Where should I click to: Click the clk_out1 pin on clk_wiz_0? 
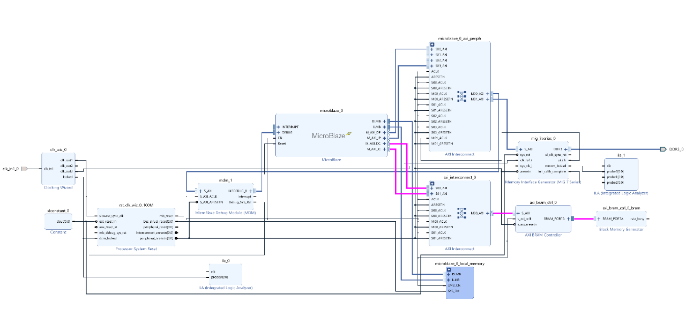click(x=66, y=160)
